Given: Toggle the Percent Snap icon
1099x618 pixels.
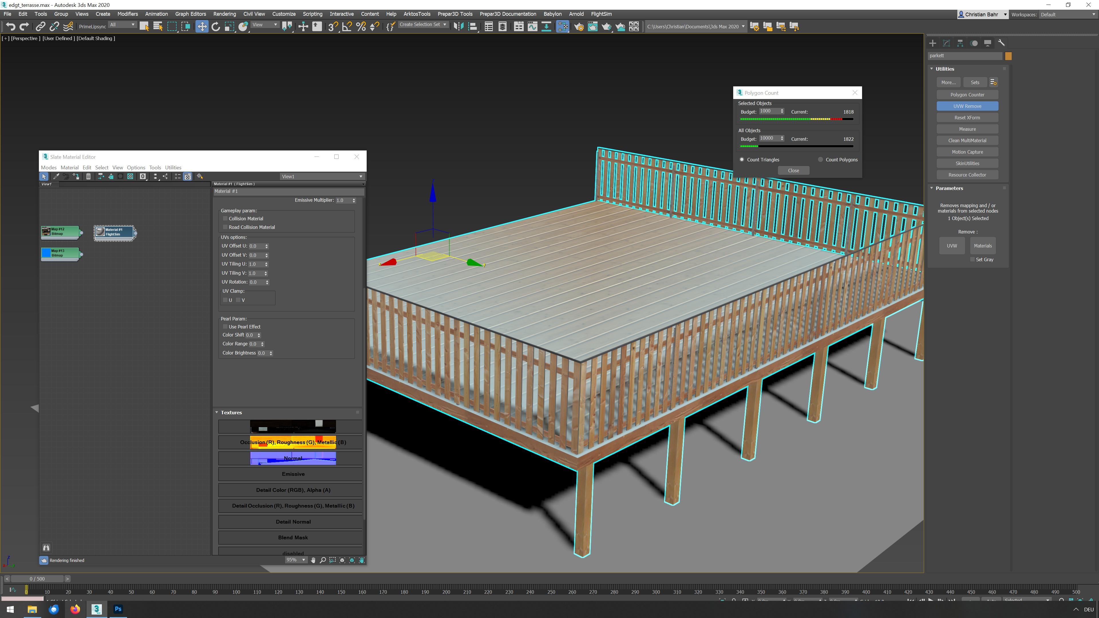Looking at the screenshot, I should 361,26.
